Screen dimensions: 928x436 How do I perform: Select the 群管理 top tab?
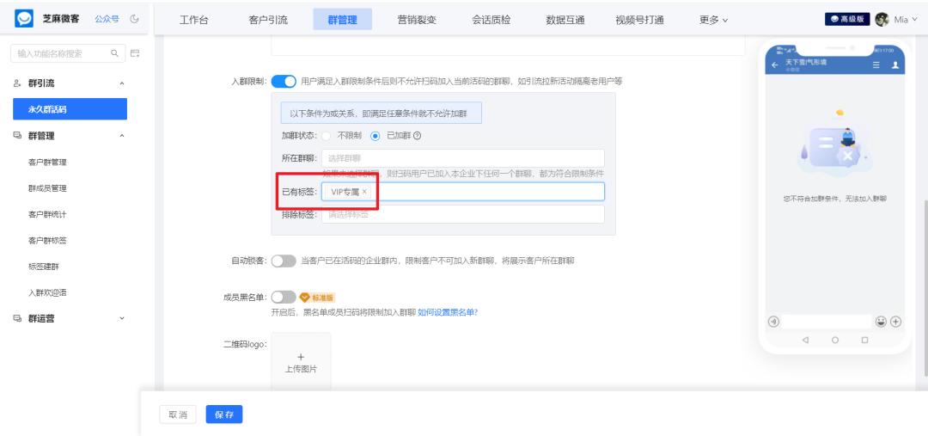pos(343,20)
